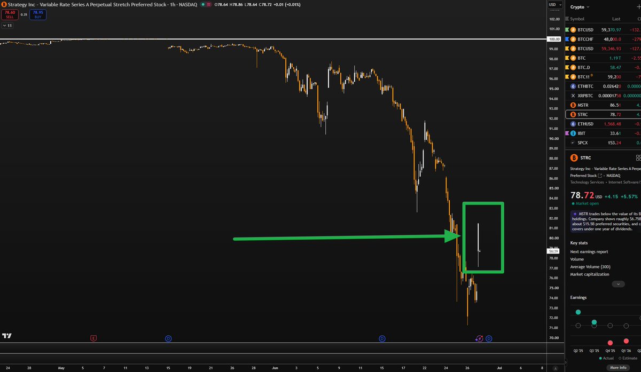The image size is (641, 372).
Task: Click the 78.95 BUY button
Action: 38,15
